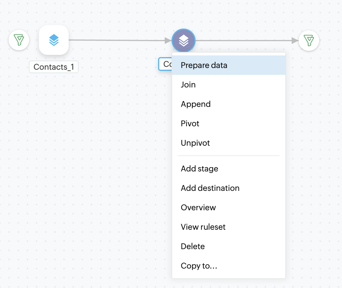
Task: Select the Contacts_1 stage node icon
Action: pos(54,40)
